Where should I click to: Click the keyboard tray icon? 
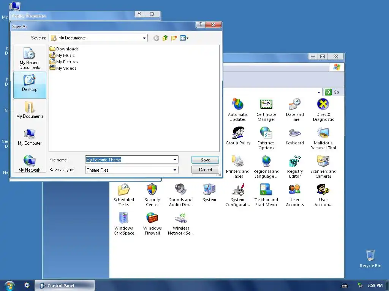coord(345,286)
